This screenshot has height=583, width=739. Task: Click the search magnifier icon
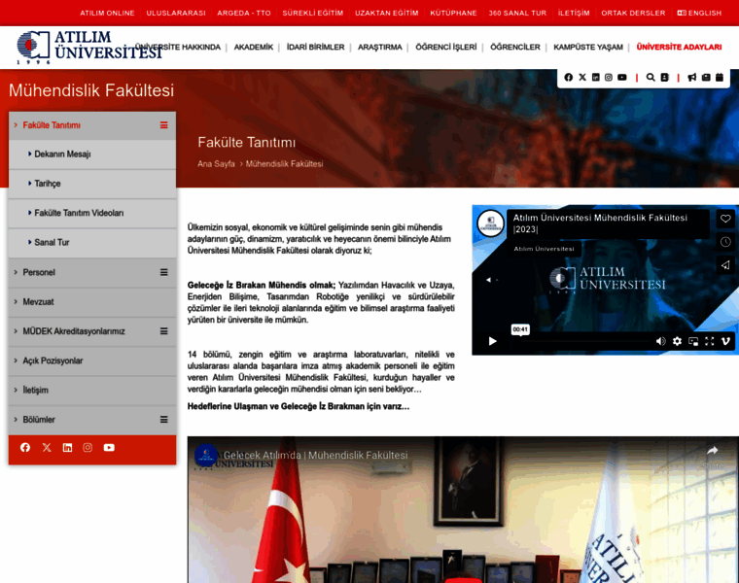(x=651, y=77)
